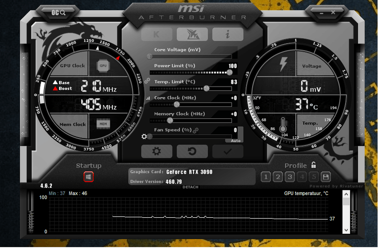
Task: Select profile slot 2
Action: pyautogui.click(x=278, y=177)
